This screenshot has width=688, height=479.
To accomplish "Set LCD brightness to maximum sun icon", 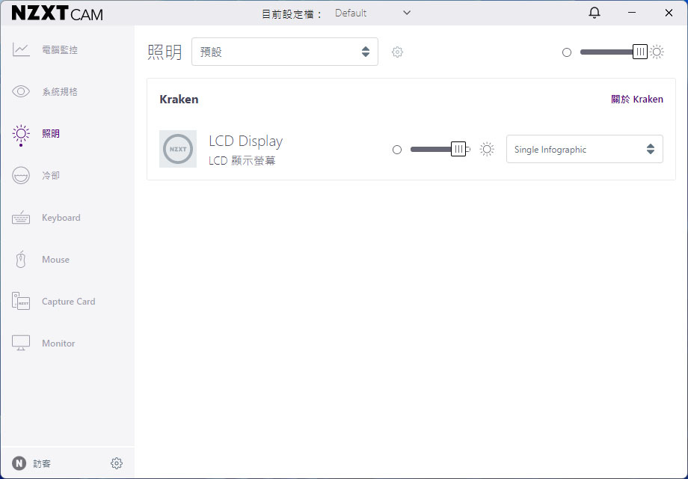I will tap(487, 149).
